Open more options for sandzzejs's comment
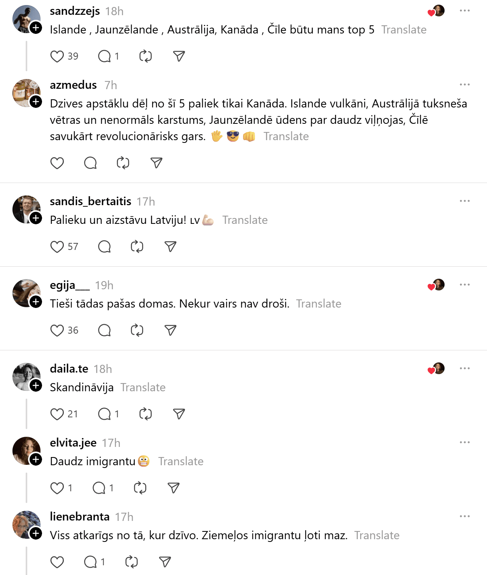Screen dimensions: 487x575 (464, 11)
